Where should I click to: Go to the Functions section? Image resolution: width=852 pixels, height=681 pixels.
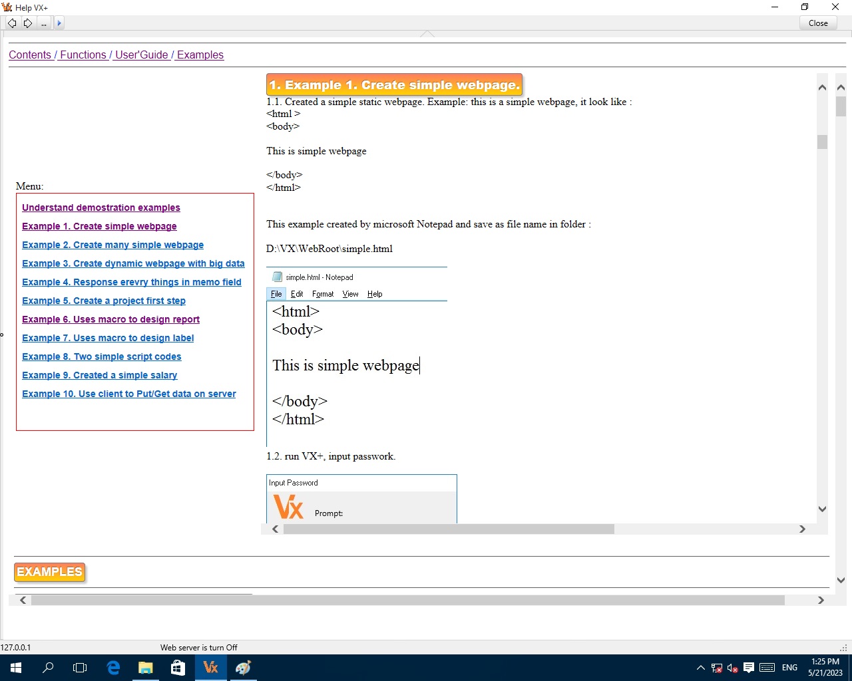point(83,55)
